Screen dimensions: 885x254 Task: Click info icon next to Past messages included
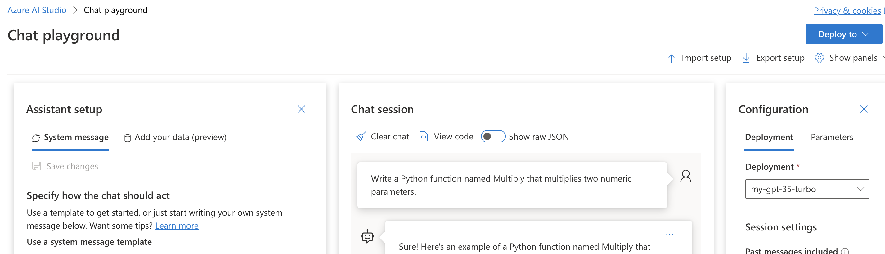pyautogui.click(x=845, y=251)
